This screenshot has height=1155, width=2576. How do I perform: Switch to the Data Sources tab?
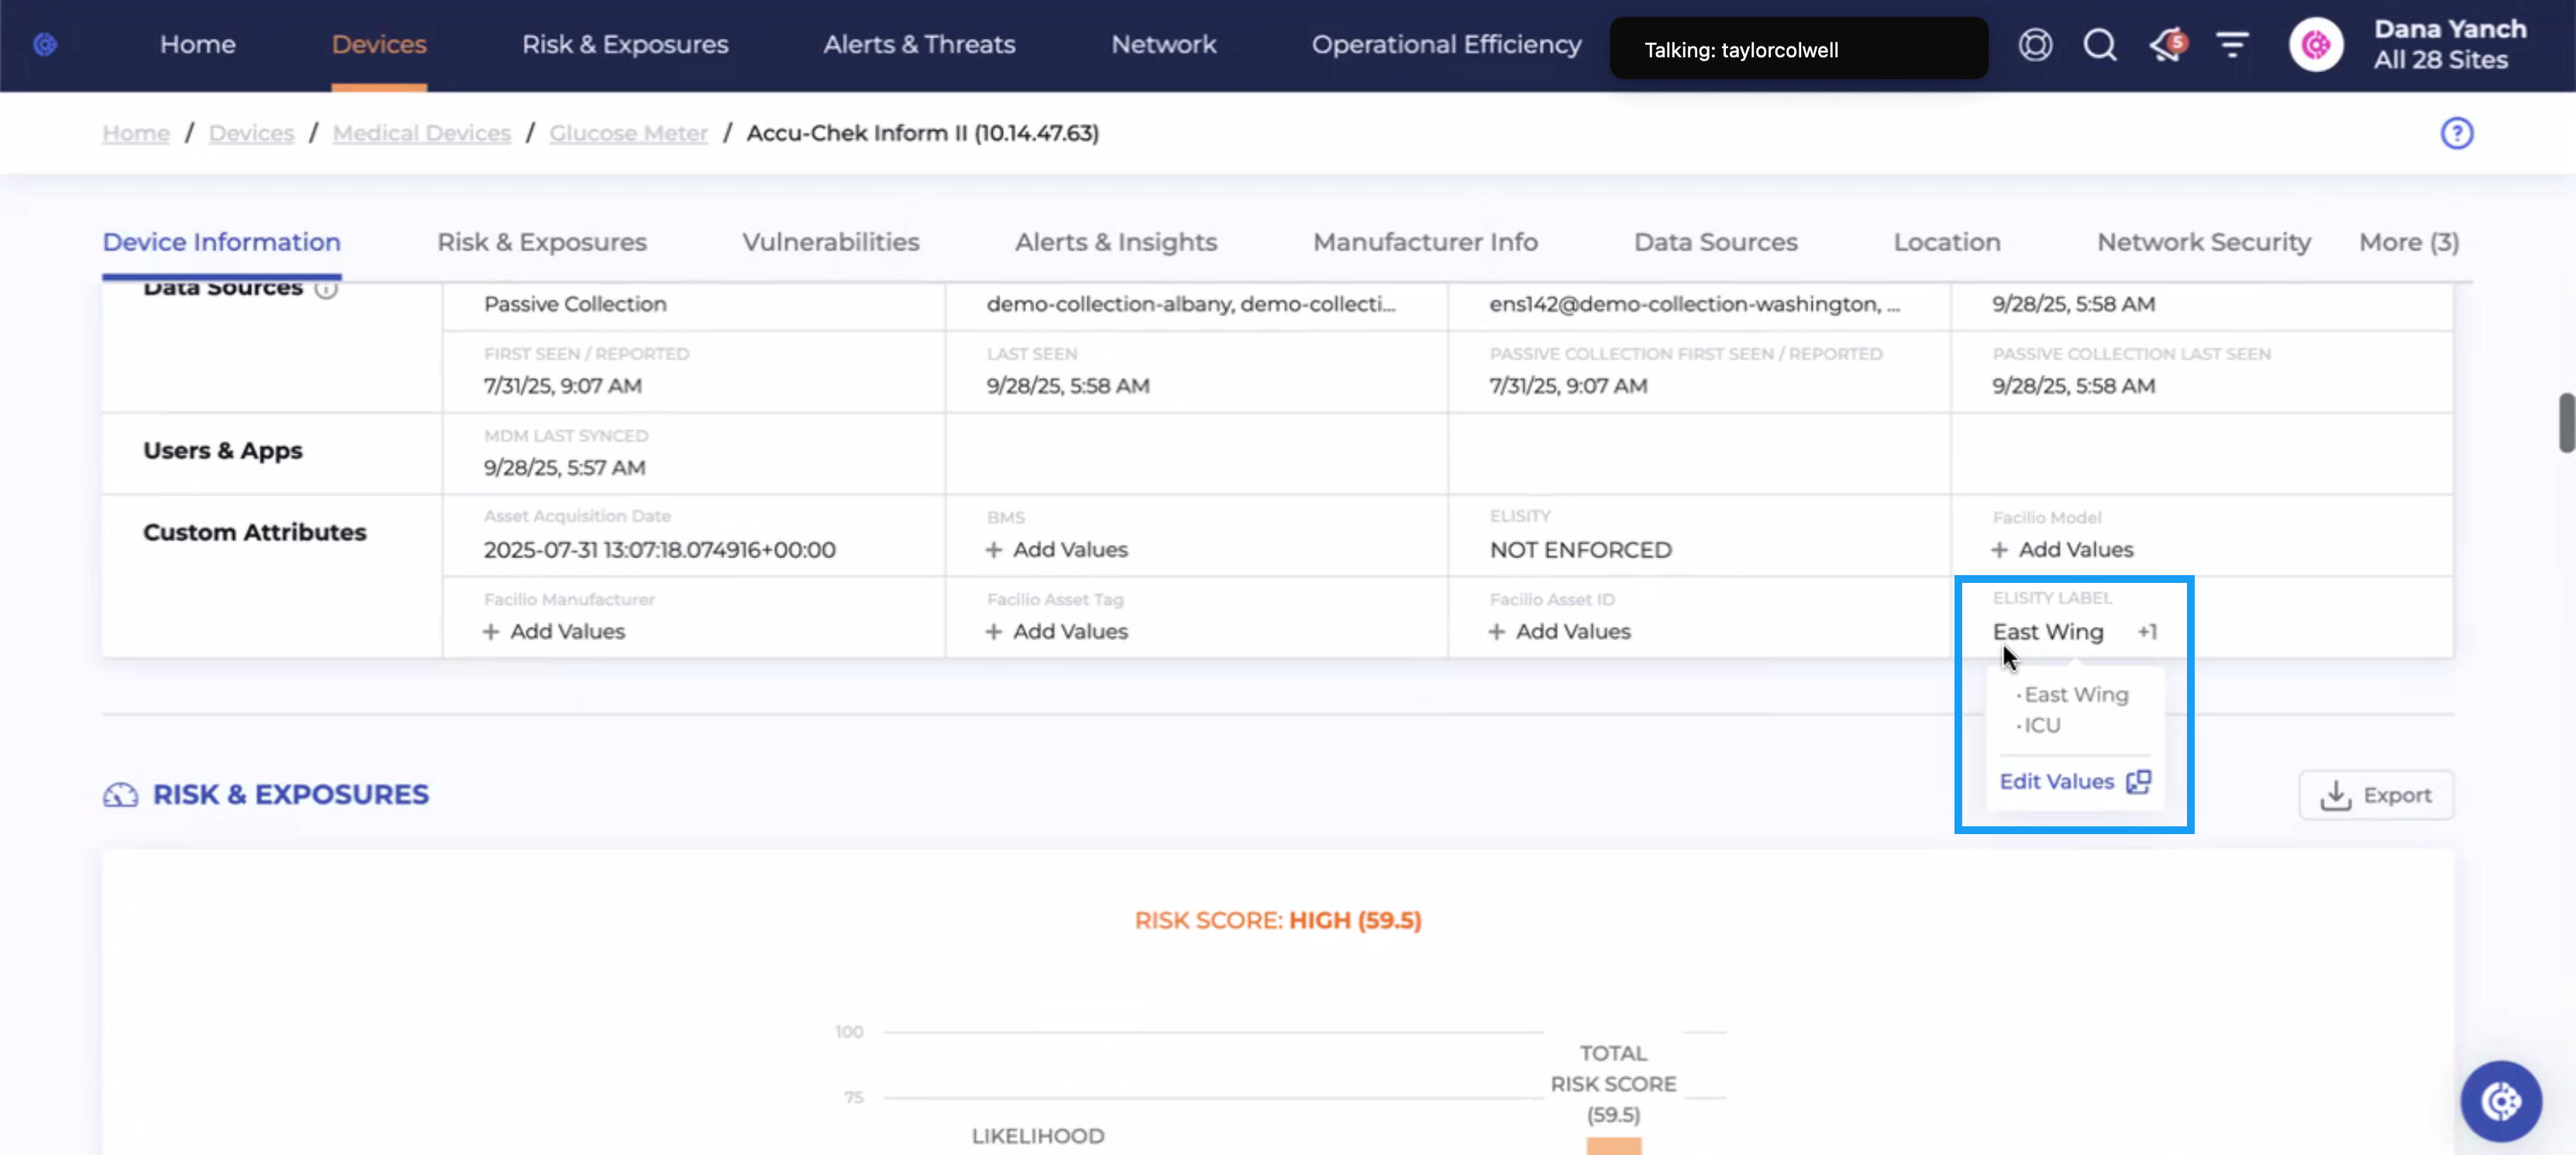1715,242
